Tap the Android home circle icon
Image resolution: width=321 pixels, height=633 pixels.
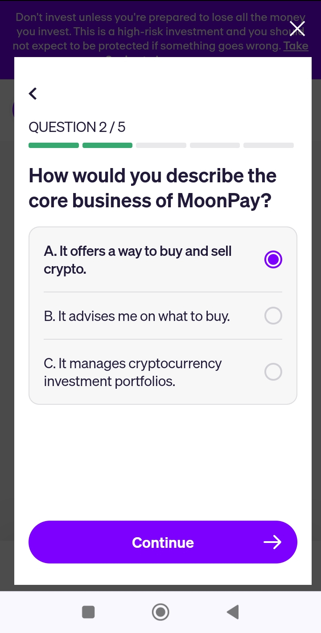point(160,612)
